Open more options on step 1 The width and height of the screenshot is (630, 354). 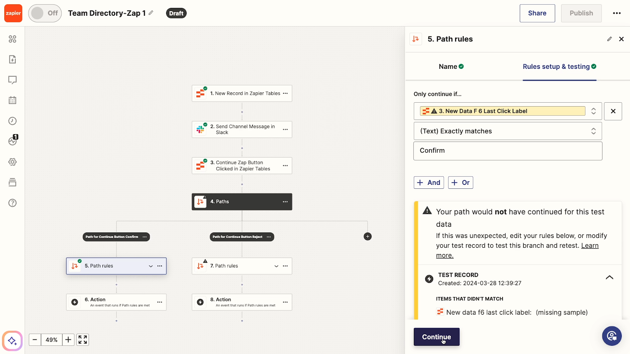[285, 93]
